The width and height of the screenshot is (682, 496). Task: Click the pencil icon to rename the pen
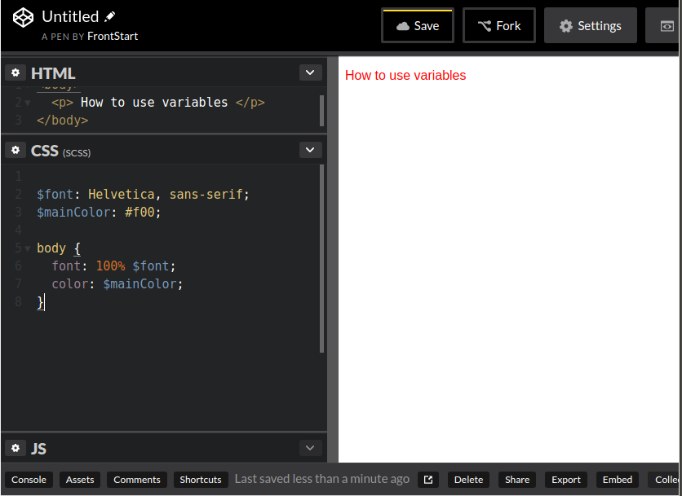(x=111, y=15)
